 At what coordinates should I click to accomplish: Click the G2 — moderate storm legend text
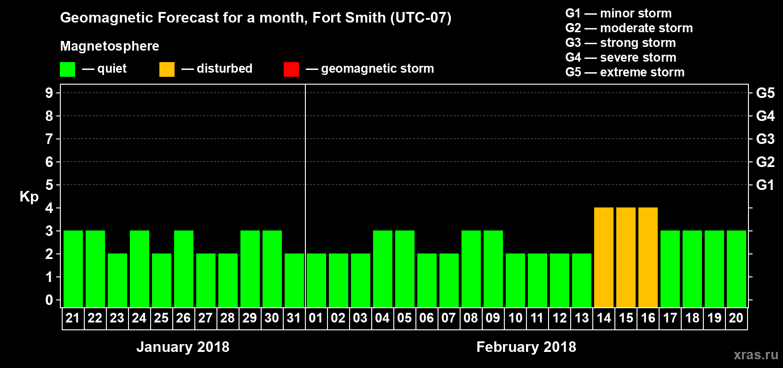click(629, 28)
